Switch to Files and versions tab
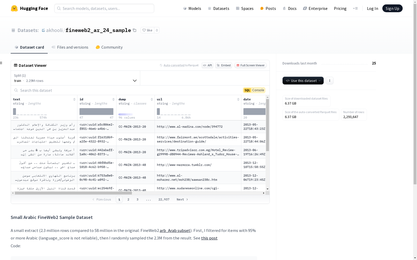Screen dimensions: 417x260 (70, 47)
